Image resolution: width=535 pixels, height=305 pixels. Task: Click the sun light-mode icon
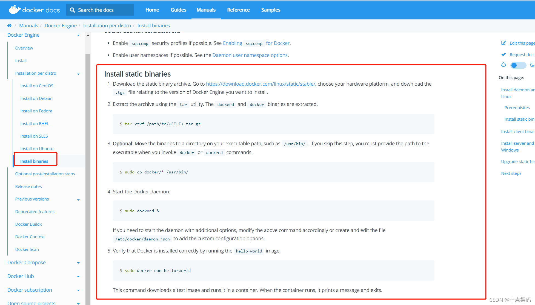(503, 65)
